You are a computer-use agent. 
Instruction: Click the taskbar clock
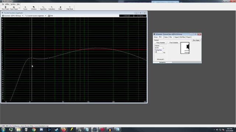(229, 130)
